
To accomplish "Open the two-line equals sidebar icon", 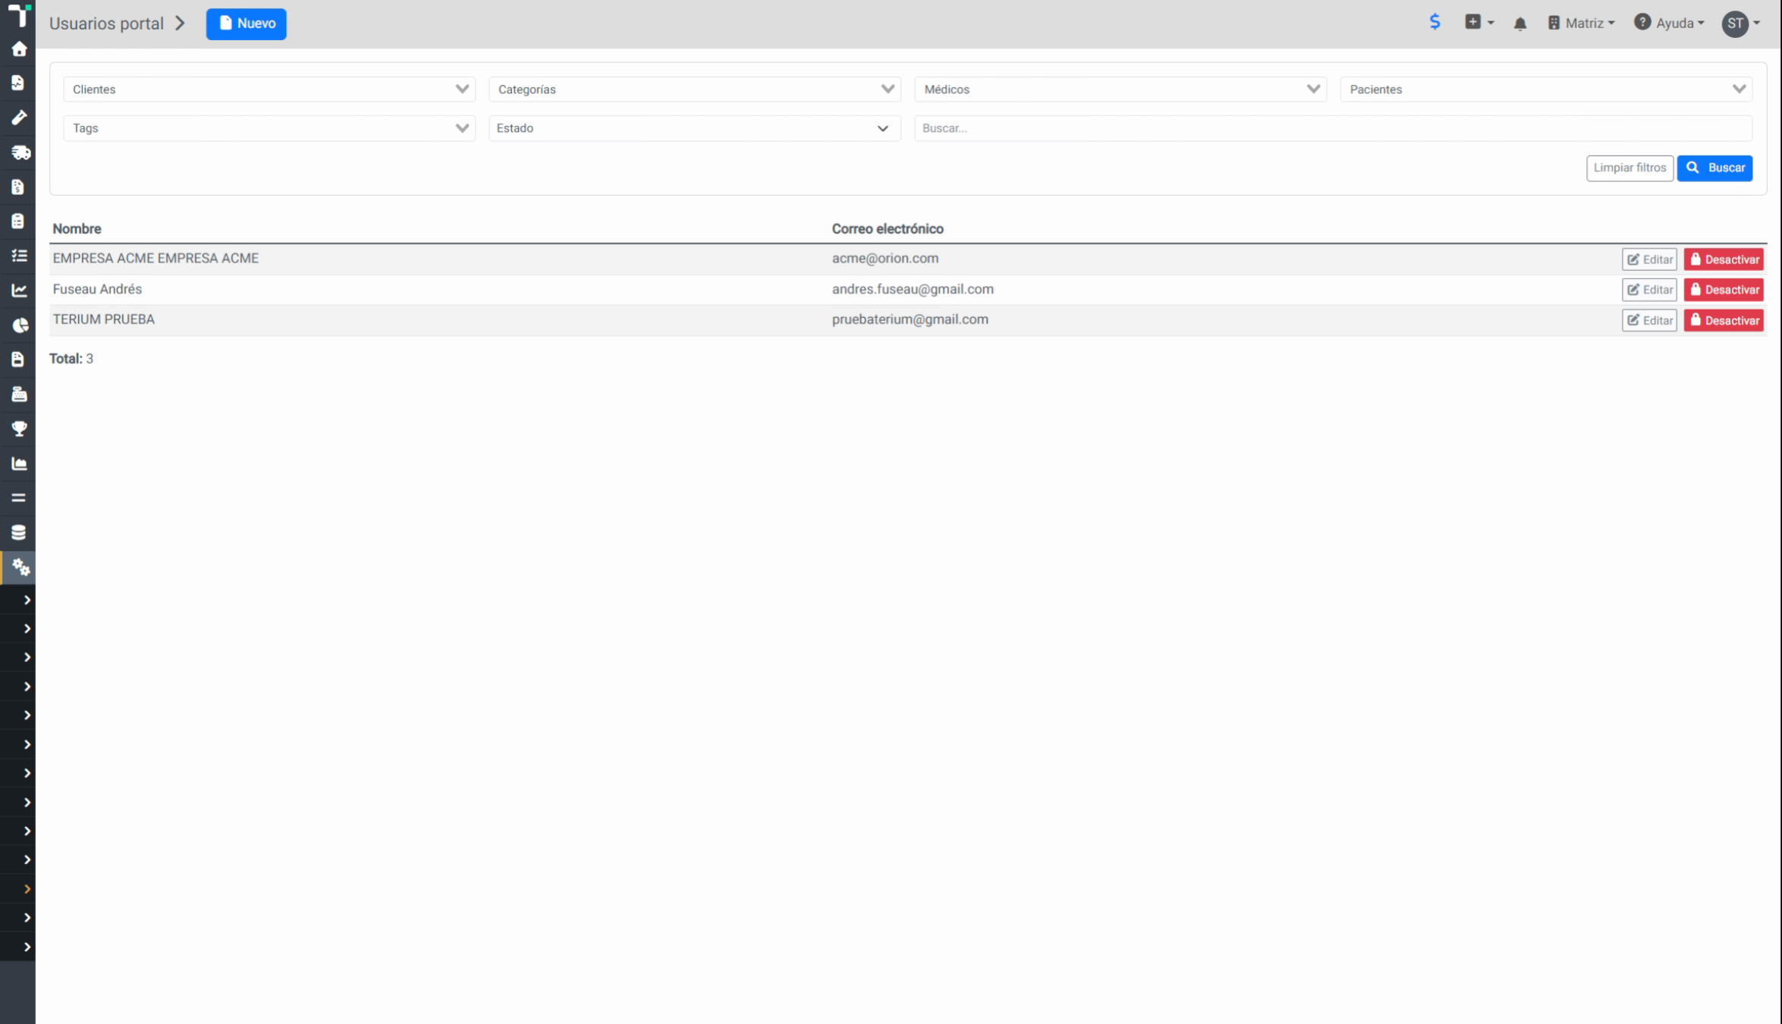I will point(18,498).
